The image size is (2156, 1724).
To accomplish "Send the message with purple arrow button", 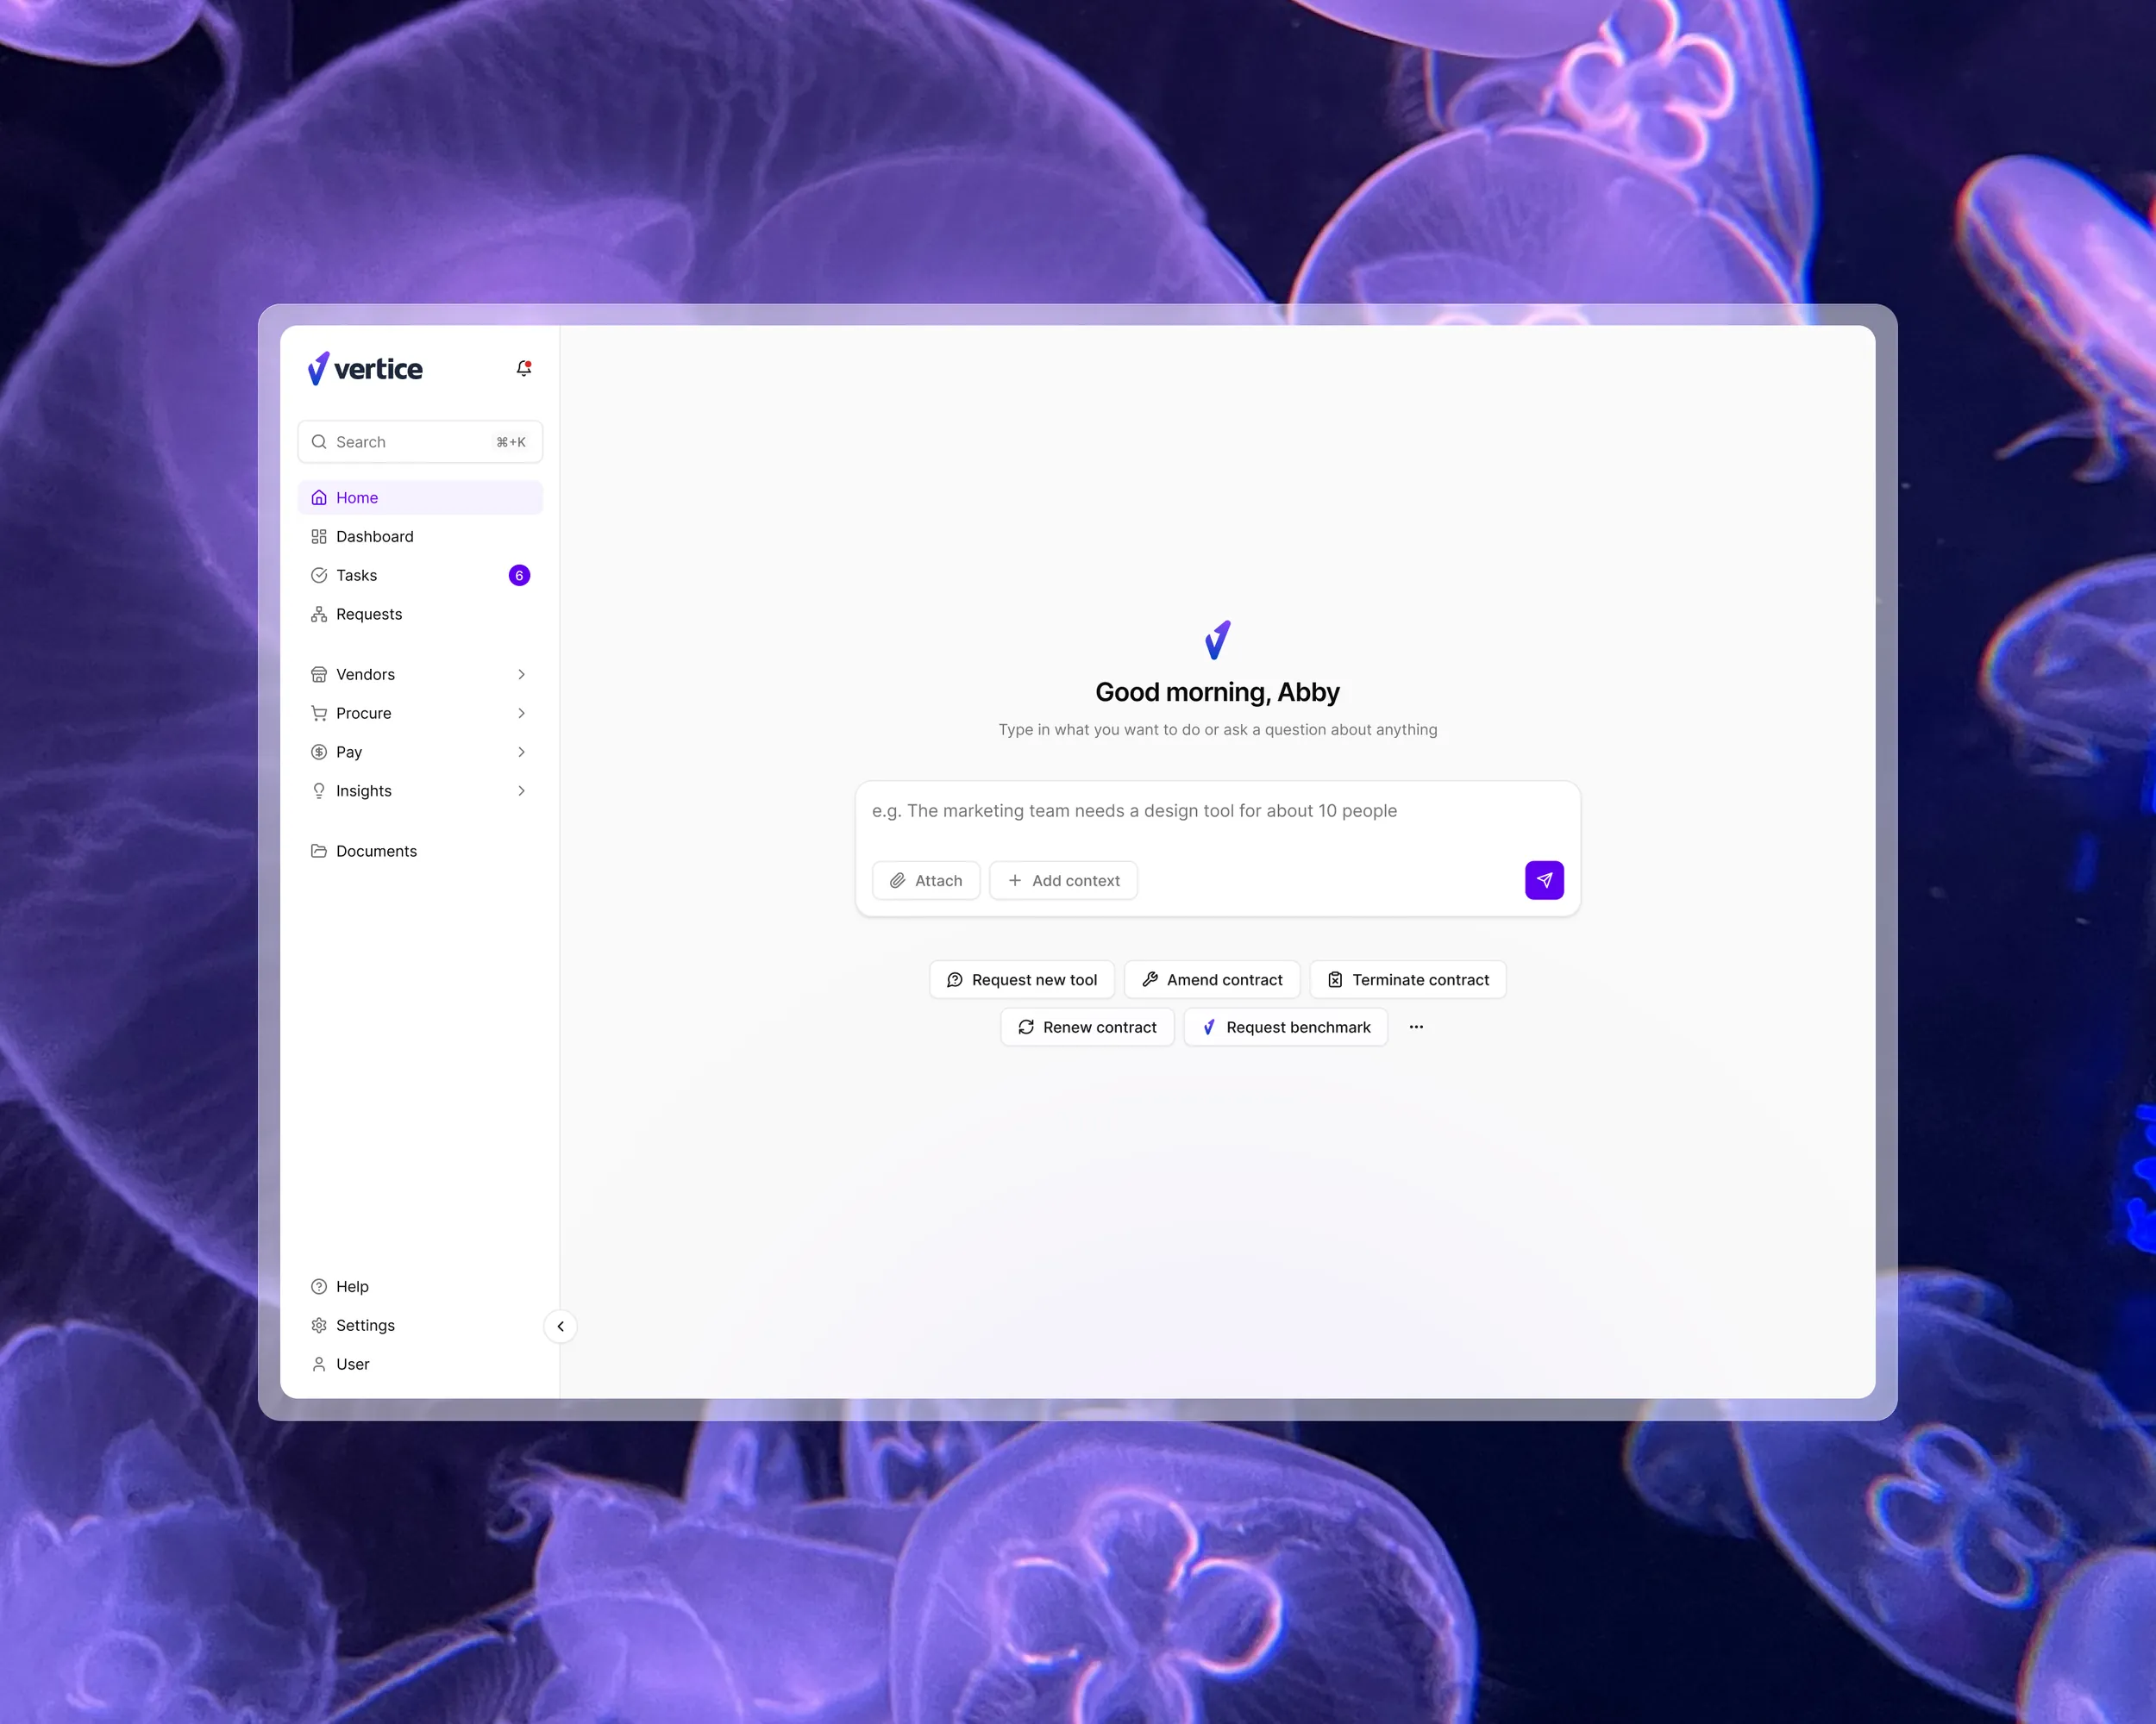I will [1544, 882].
